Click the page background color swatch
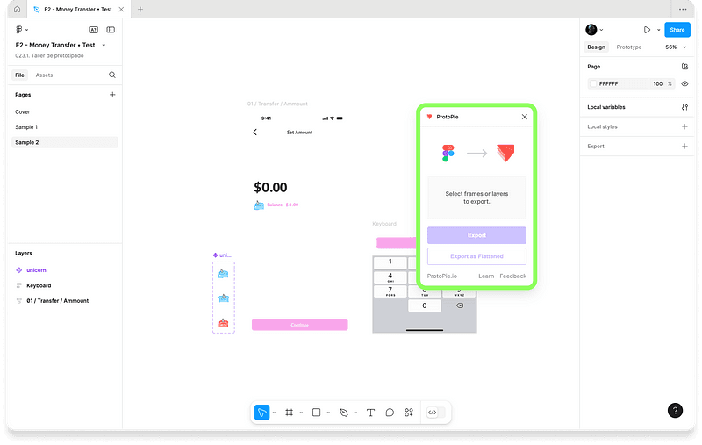 tap(593, 83)
